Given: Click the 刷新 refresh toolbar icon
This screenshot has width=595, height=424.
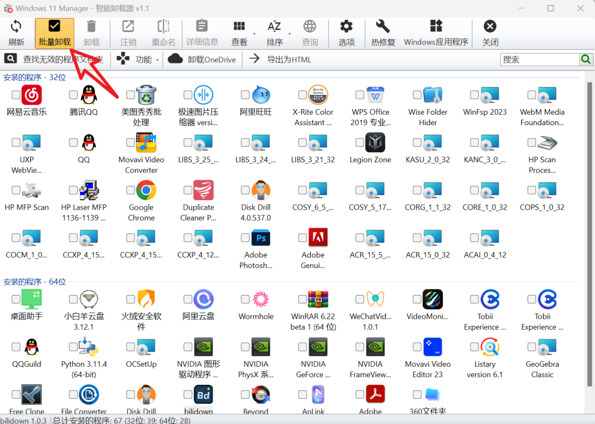Looking at the screenshot, I should pyautogui.click(x=16, y=26).
